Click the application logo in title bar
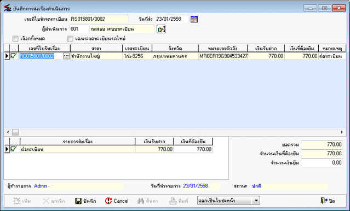The width and height of the screenshot is (350, 211). (x=8, y=8)
